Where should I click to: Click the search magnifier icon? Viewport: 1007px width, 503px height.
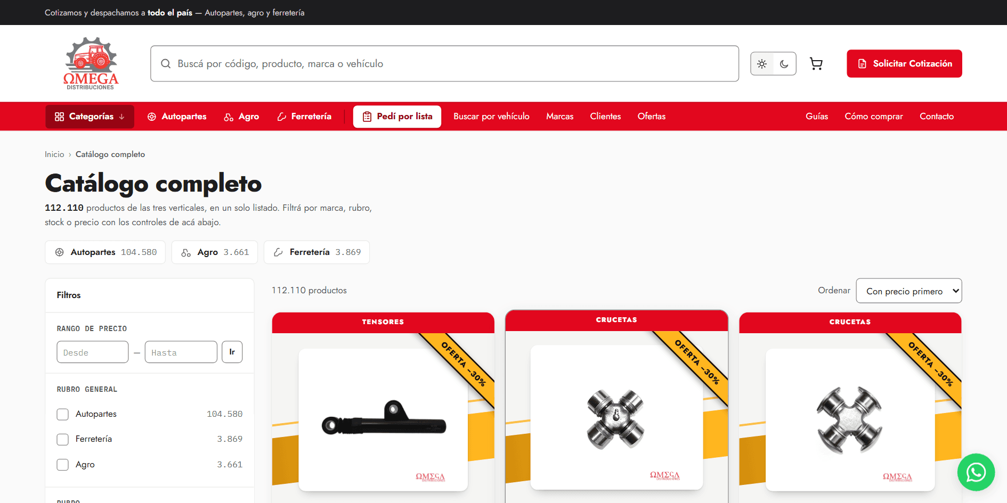(x=166, y=63)
